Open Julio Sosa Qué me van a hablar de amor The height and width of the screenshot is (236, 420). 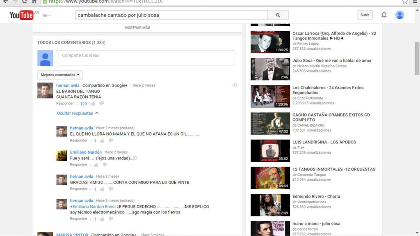coord(332,61)
